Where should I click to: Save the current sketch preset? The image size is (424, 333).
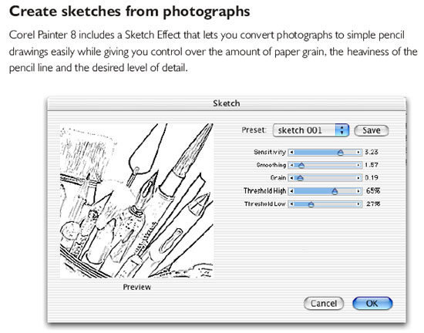click(x=372, y=130)
